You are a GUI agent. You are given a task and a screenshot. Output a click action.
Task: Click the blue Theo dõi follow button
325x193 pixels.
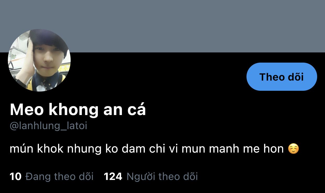pyautogui.click(x=282, y=77)
